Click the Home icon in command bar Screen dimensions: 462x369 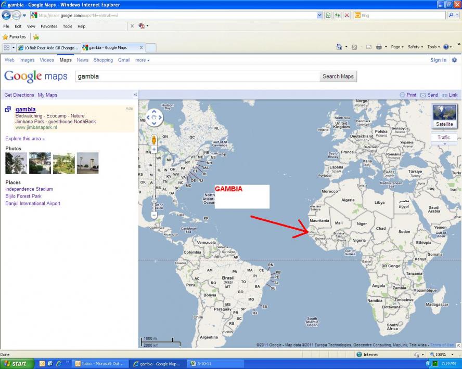[x=339, y=47]
